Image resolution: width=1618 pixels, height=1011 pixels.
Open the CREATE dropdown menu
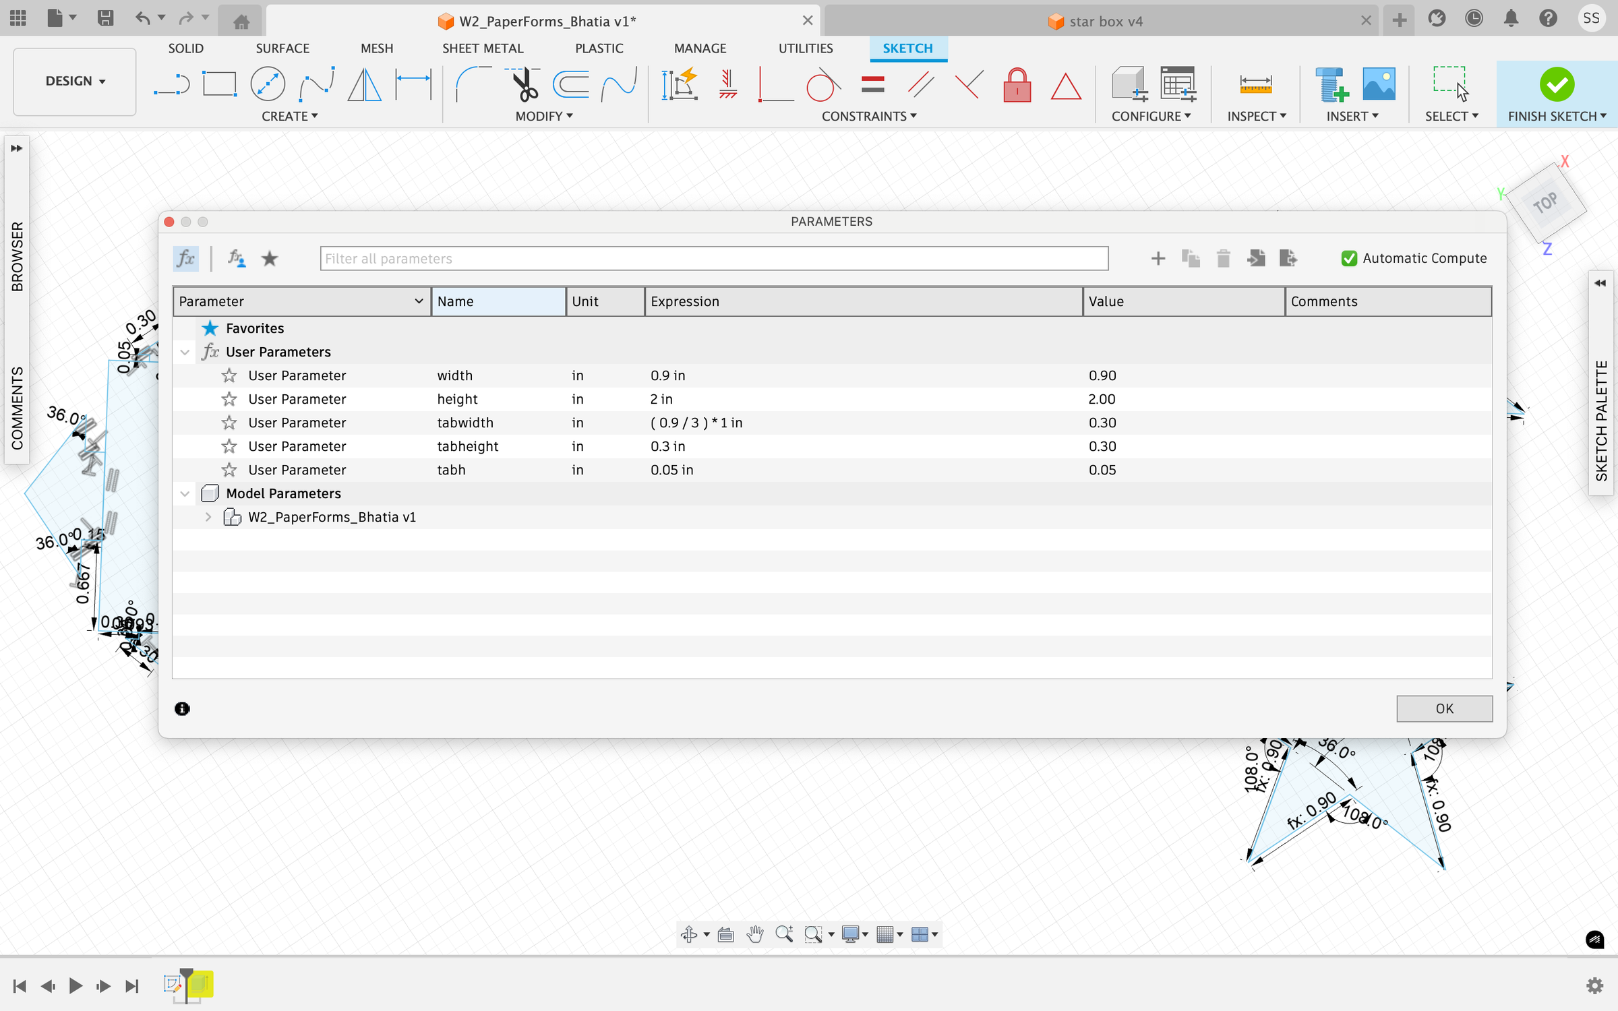pyautogui.click(x=289, y=116)
